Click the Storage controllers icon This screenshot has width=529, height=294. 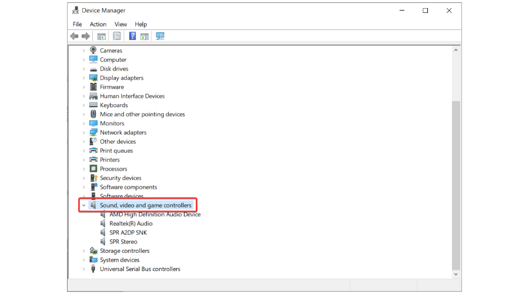[x=93, y=251]
